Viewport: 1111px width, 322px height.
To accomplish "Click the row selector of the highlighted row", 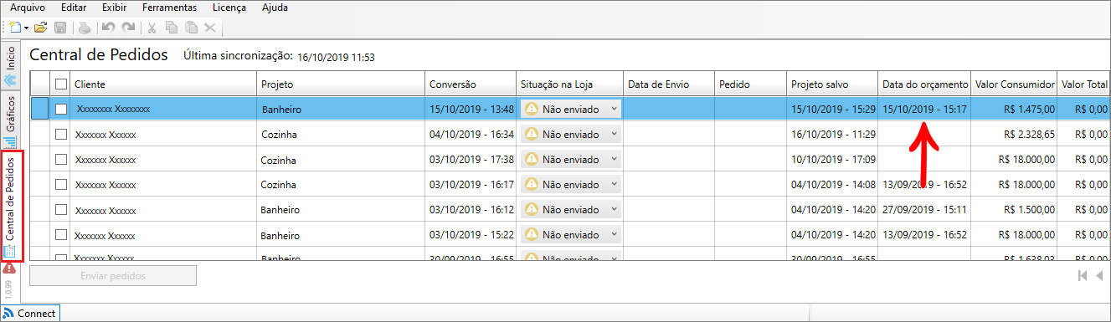I will pos(40,109).
